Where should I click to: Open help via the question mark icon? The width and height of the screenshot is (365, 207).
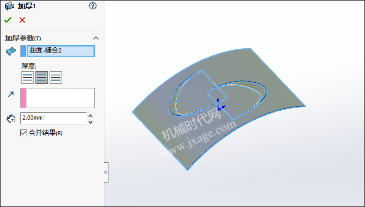tap(93, 6)
